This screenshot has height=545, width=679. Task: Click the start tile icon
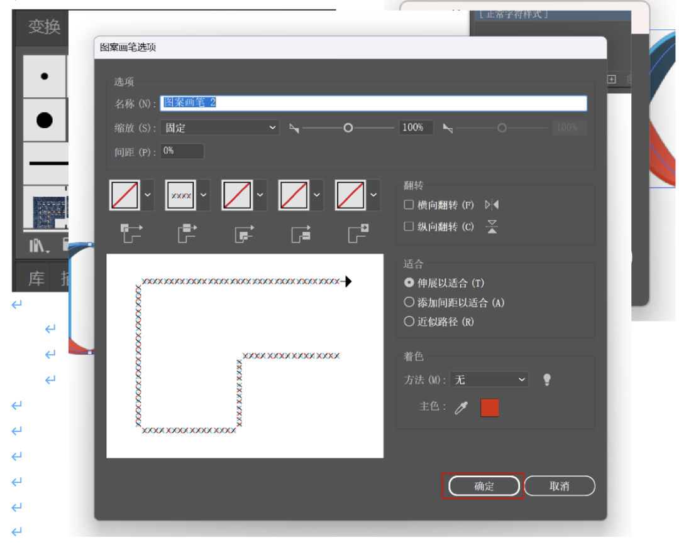pos(301,234)
